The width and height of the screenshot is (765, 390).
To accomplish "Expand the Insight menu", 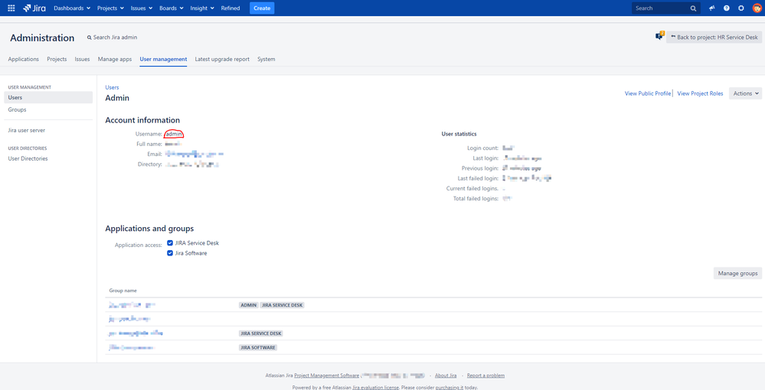I will click(x=202, y=8).
